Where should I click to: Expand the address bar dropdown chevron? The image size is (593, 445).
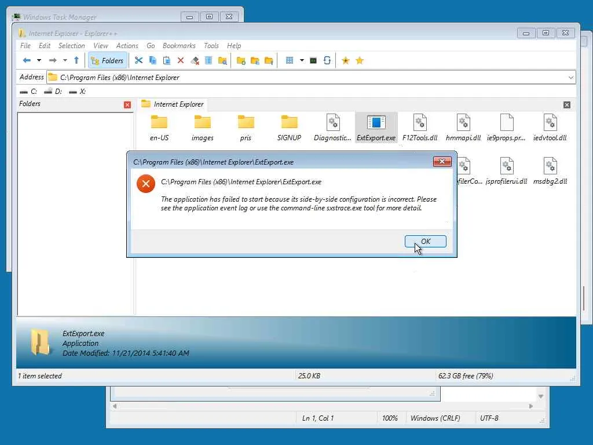click(x=570, y=78)
